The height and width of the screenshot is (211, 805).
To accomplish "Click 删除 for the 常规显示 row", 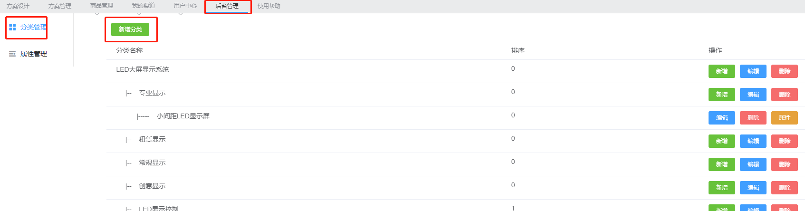I will 785,164.
